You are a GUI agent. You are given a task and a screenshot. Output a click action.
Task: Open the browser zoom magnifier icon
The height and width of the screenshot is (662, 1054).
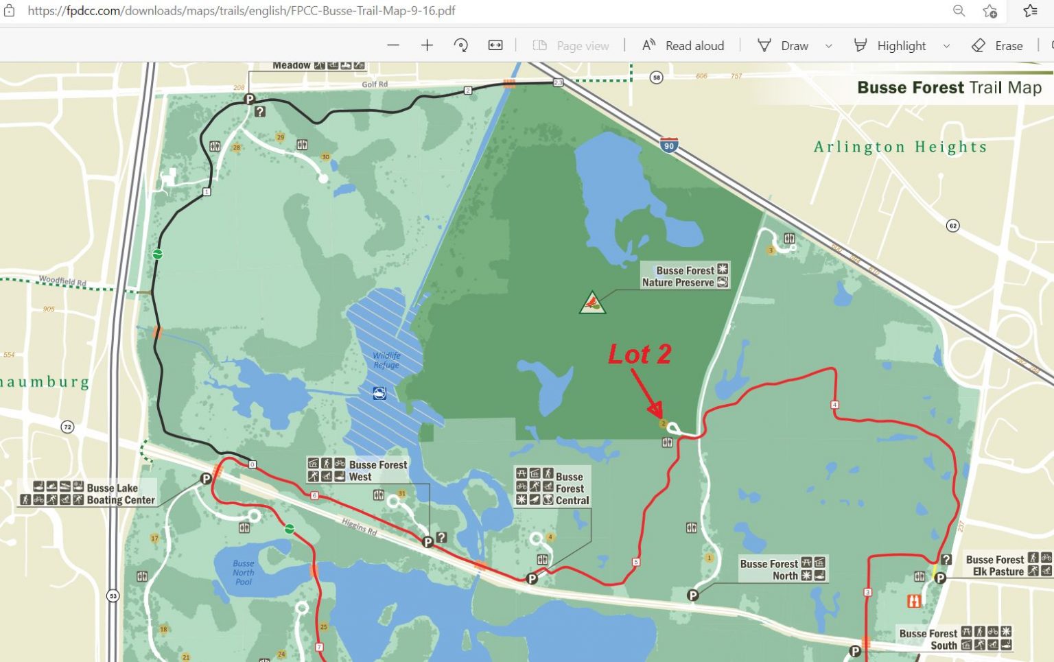pos(959,10)
